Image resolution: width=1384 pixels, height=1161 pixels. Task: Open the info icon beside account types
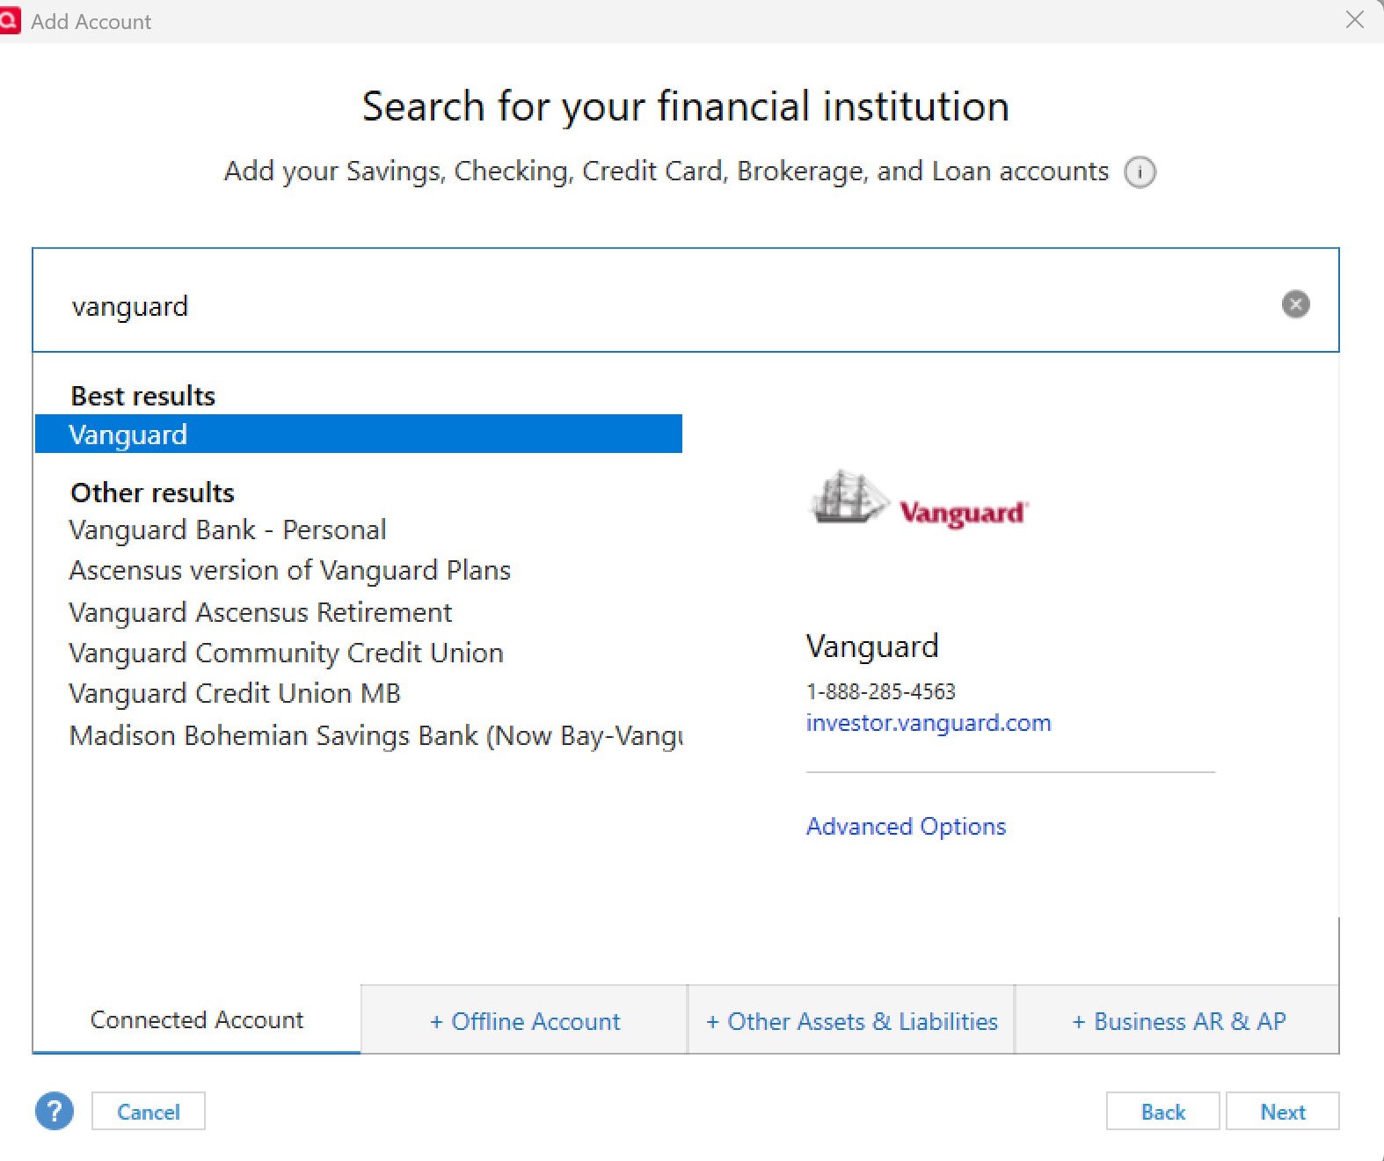[1140, 172]
